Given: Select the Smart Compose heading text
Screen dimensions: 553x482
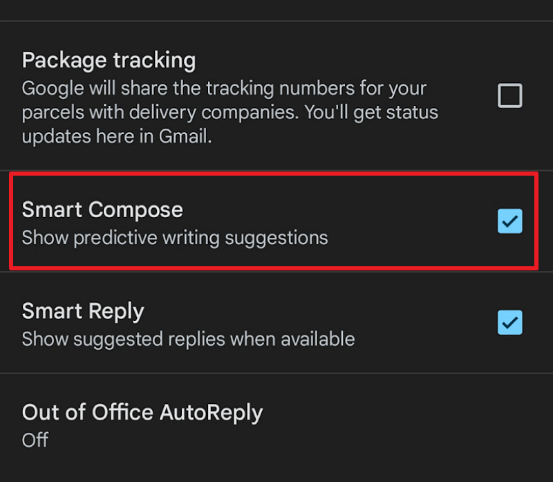Looking at the screenshot, I should click(x=102, y=210).
